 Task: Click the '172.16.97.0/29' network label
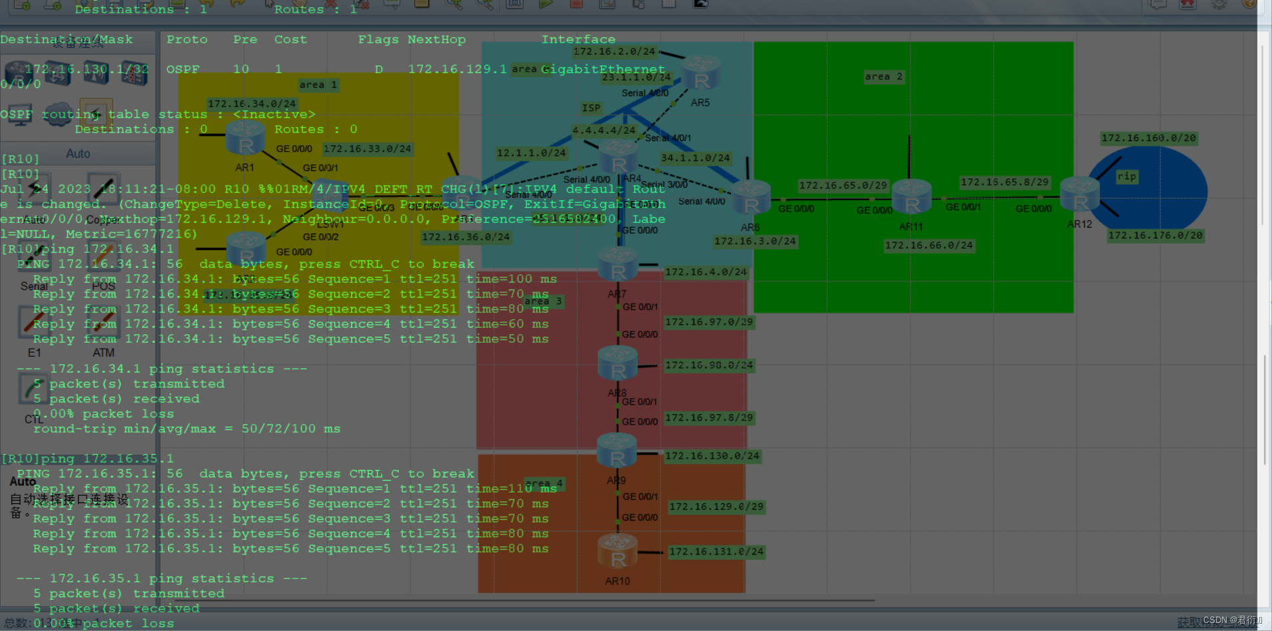709,322
